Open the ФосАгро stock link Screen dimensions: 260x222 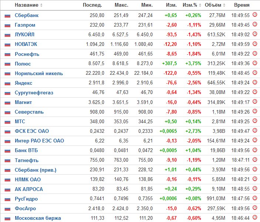(x=26, y=209)
